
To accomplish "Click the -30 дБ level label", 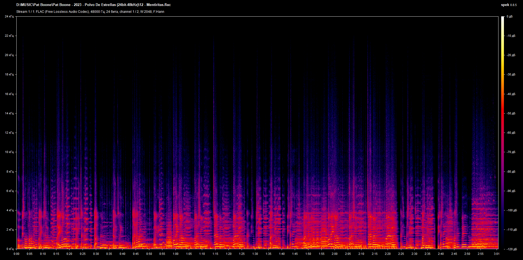I will [x=511, y=75].
